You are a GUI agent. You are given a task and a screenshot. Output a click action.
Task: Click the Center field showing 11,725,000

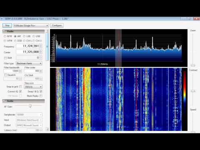(28, 52)
